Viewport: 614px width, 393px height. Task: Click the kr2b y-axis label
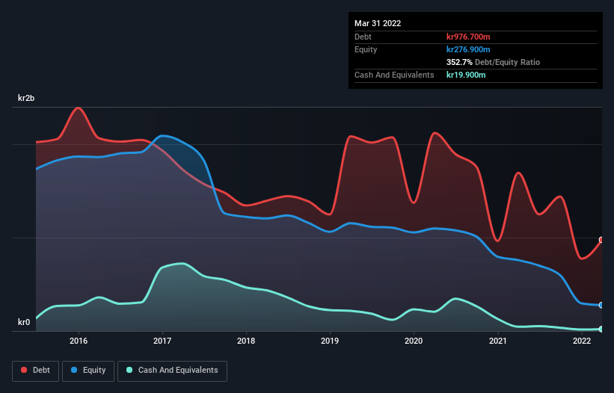(26, 98)
